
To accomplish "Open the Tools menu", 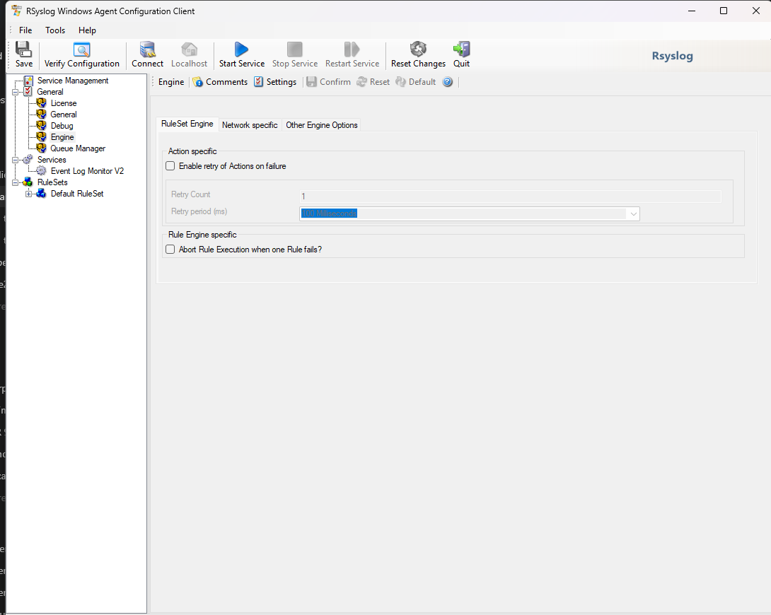I will pyautogui.click(x=55, y=30).
